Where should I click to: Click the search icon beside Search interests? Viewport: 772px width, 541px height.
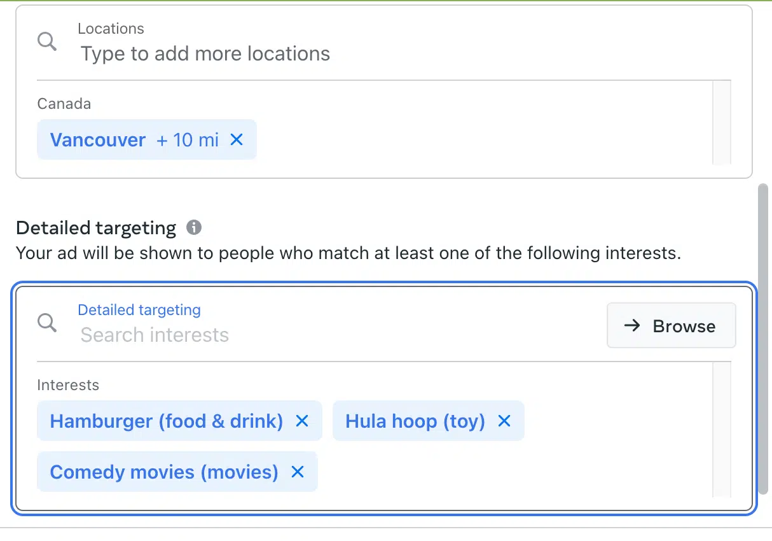tap(47, 323)
